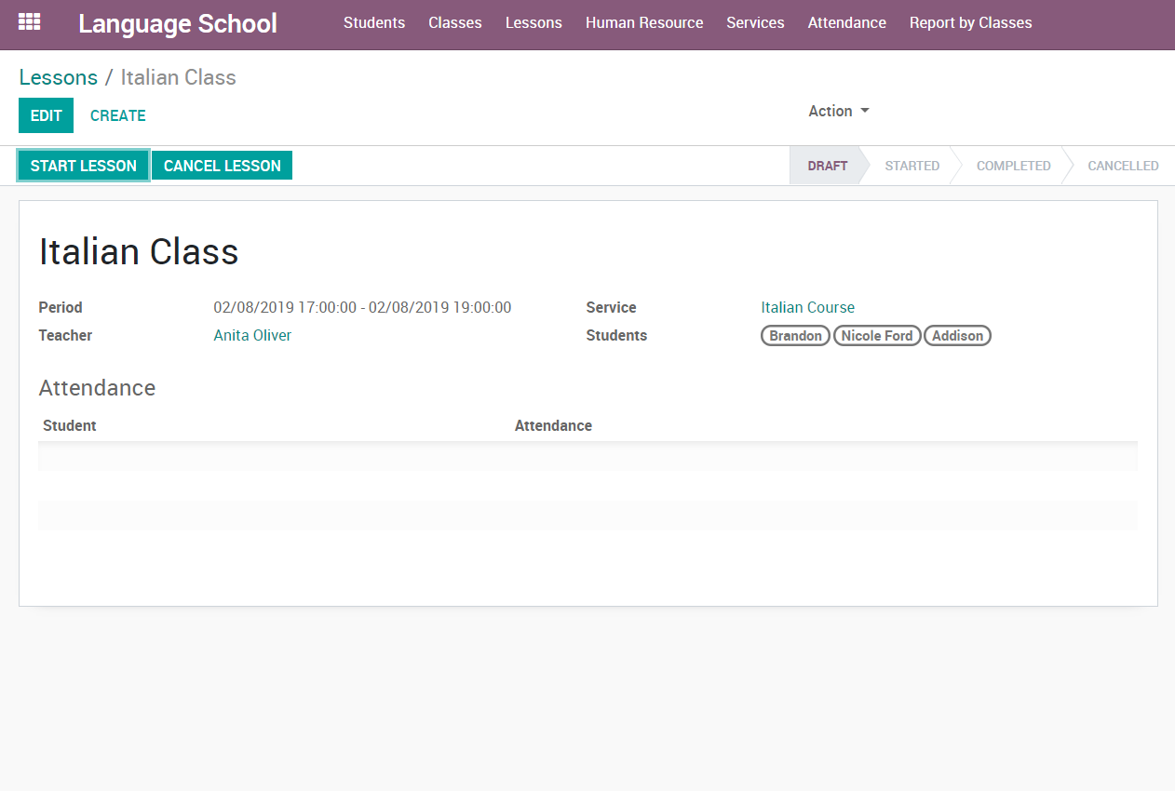Click the Lessons breadcrumb link
Image resolution: width=1175 pixels, height=791 pixels.
point(59,77)
